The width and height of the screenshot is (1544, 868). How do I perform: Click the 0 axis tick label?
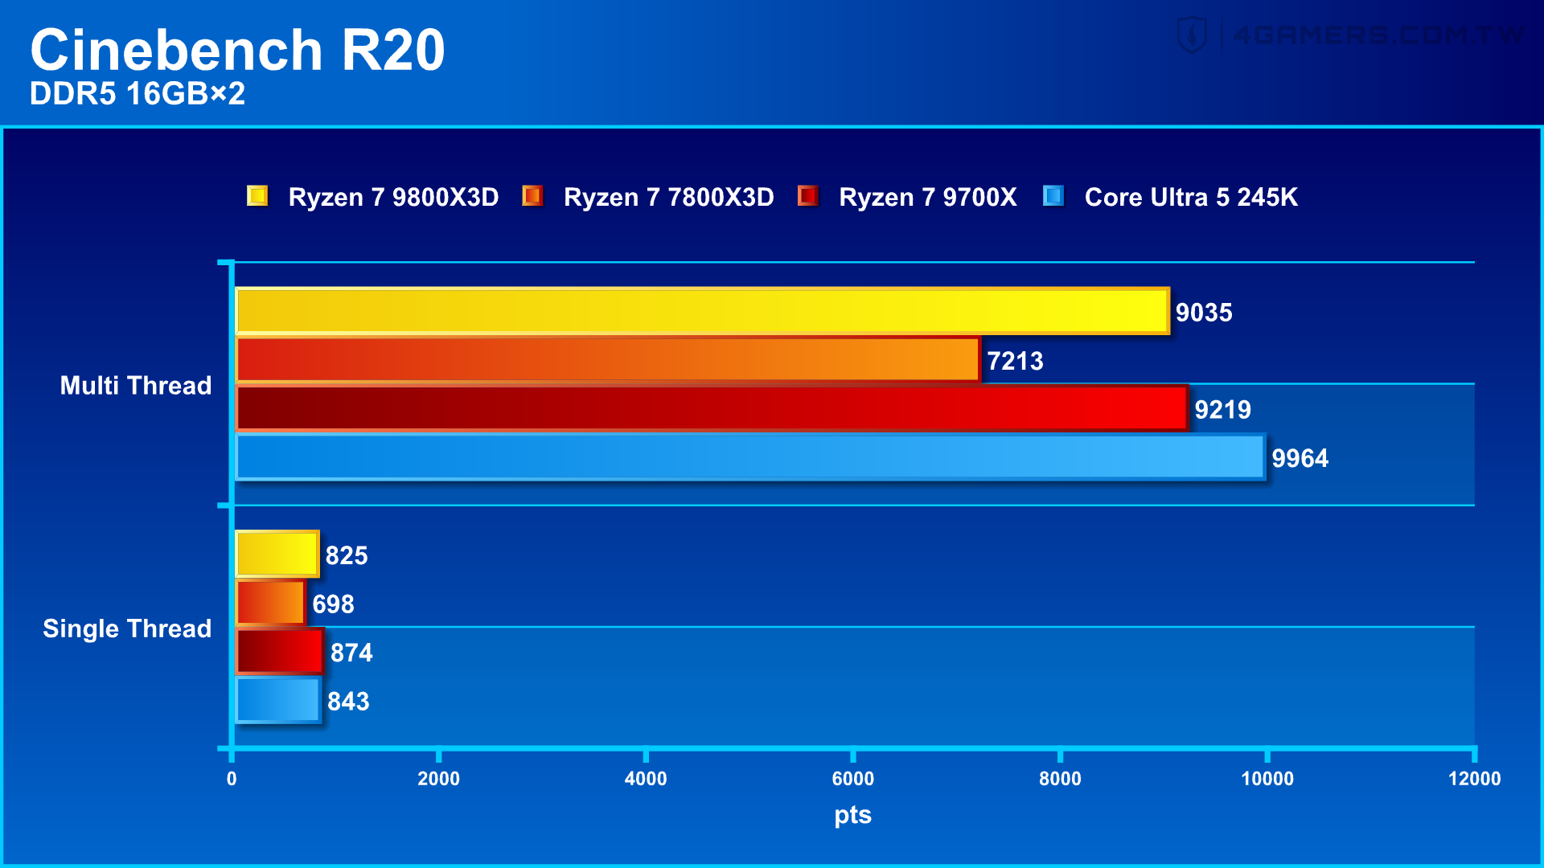coord(232,779)
